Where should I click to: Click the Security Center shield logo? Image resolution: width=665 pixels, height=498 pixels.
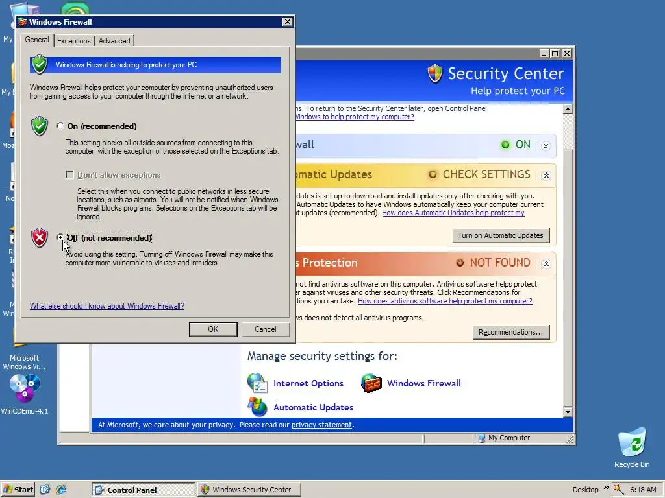click(x=435, y=74)
